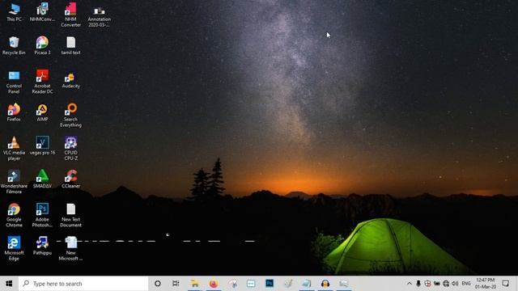The image size is (518, 291).
Task: Open the Search Everything shortcut
Action: (70, 116)
